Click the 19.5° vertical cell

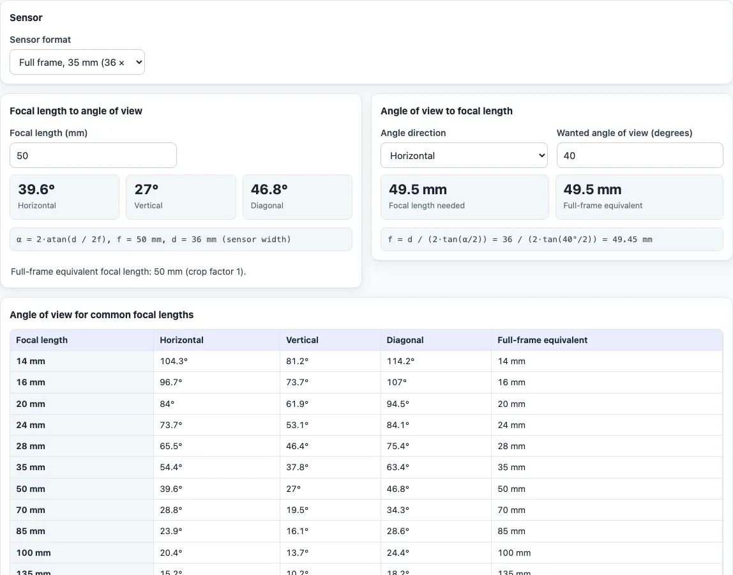point(330,510)
